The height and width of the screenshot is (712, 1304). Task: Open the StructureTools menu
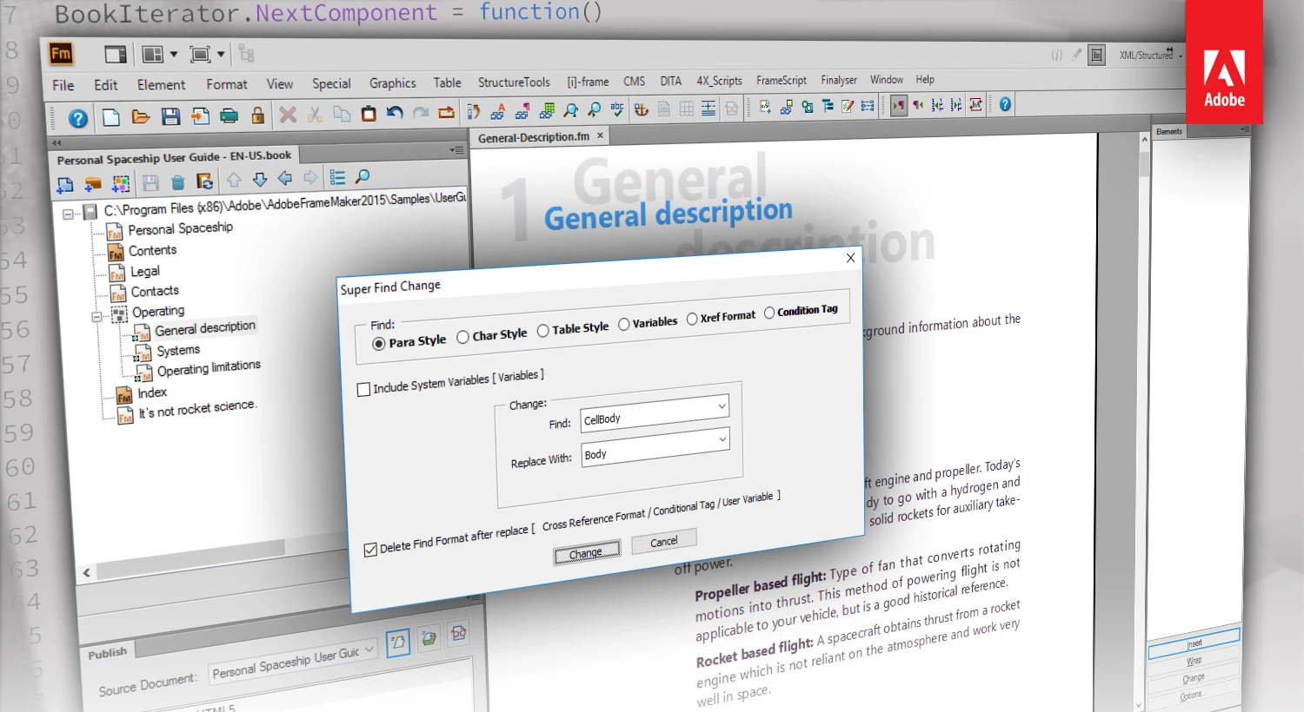coord(514,82)
